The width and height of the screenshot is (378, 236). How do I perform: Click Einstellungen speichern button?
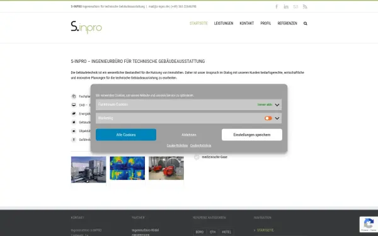click(252, 135)
